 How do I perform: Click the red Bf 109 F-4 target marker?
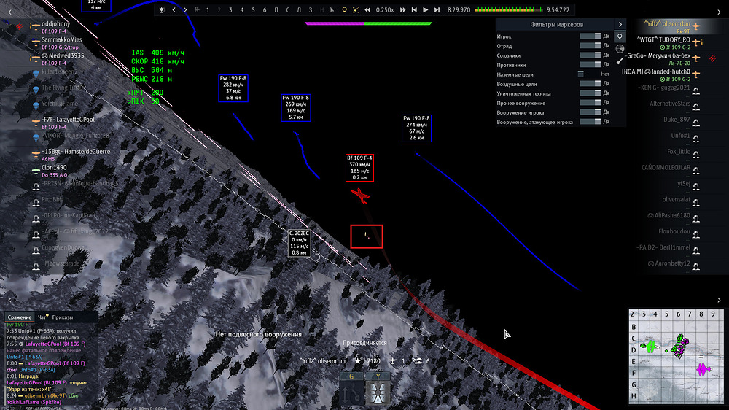[x=359, y=168]
